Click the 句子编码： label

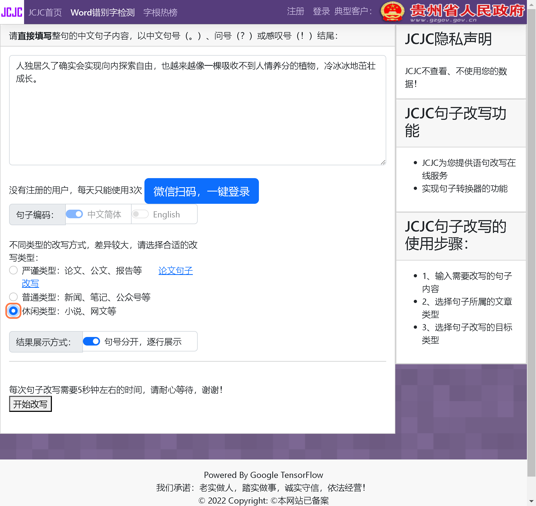tap(37, 215)
